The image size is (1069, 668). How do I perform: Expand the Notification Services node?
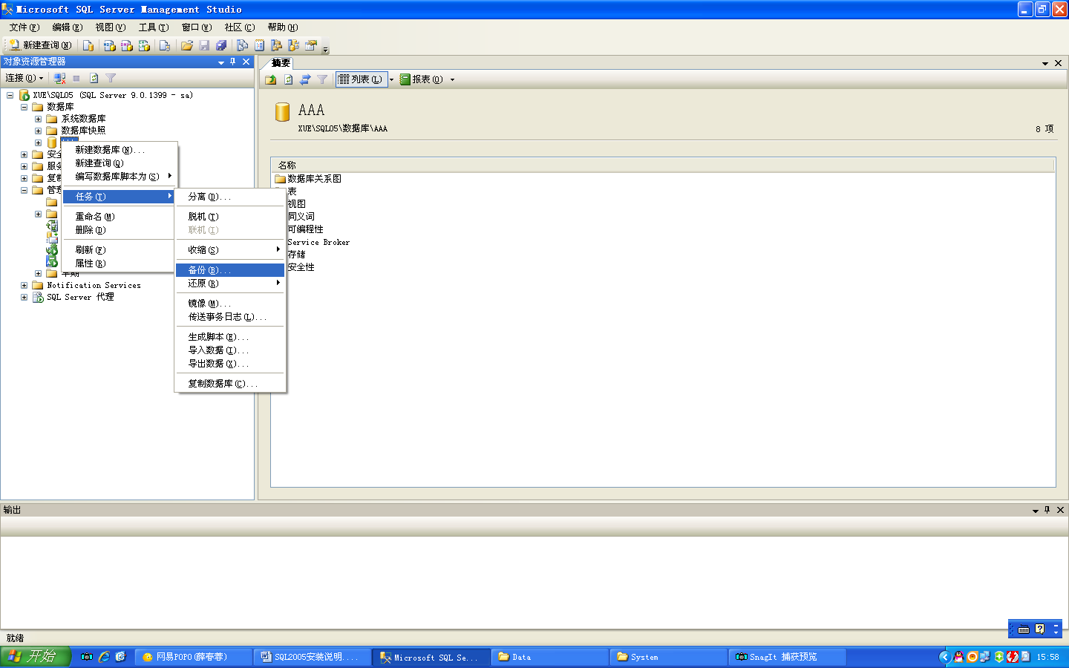(24, 285)
